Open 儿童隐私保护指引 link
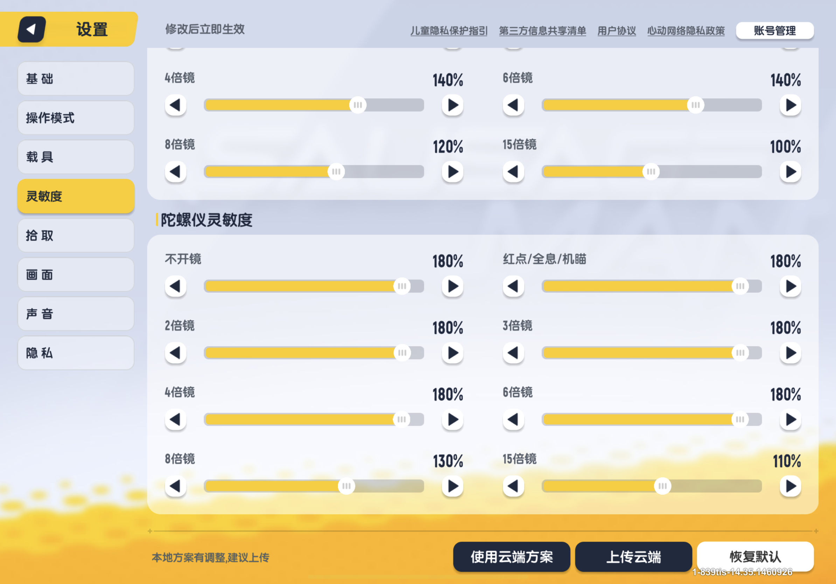The height and width of the screenshot is (584, 836). point(449,31)
